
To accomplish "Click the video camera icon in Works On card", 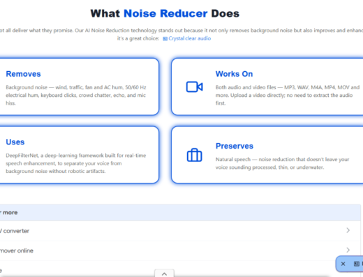I will point(195,87).
